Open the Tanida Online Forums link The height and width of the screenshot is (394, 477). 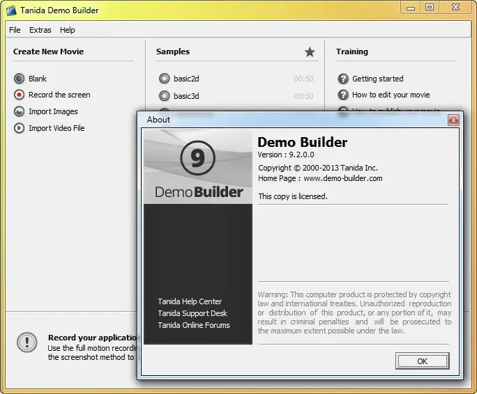coord(194,325)
